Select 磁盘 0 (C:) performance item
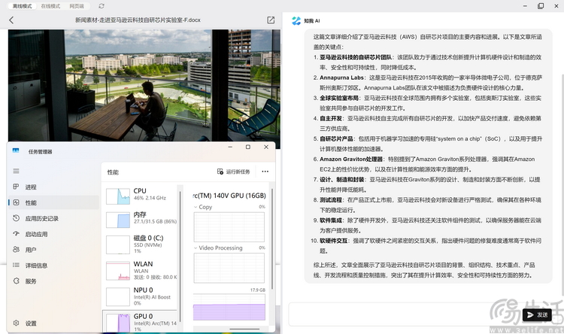 tap(141, 244)
